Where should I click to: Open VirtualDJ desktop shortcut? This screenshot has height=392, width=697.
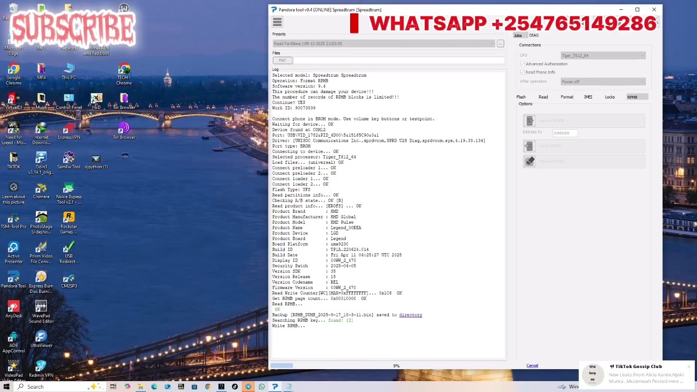pyautogui.click(x=14, y=102)
